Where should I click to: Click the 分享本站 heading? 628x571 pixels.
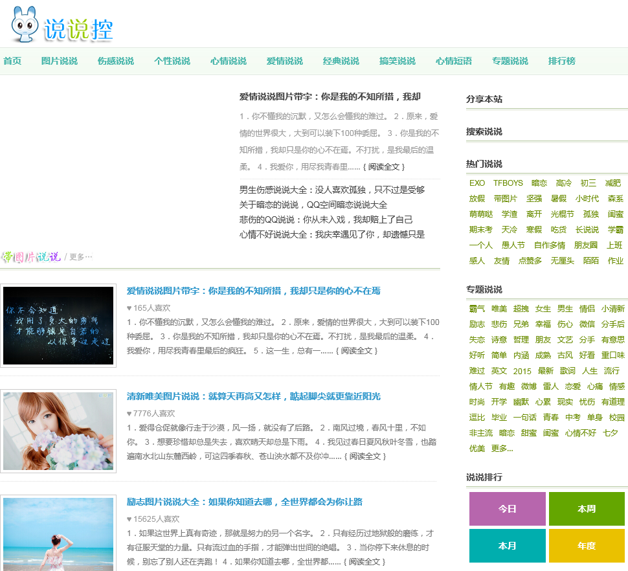[484, 99]
